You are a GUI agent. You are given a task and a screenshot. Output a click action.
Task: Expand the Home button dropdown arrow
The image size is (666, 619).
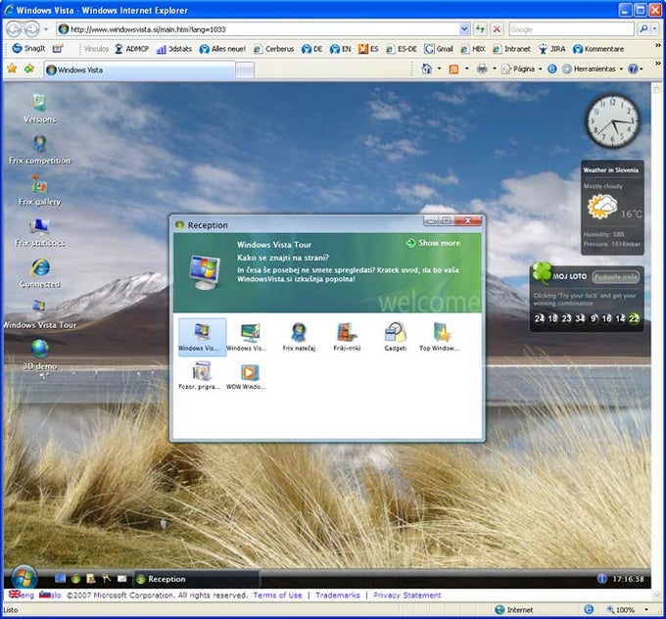point(439,69)
